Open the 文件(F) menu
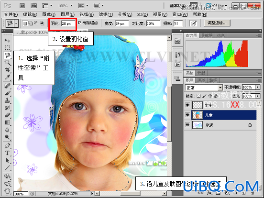Image resolution: width=264 pixels, height=198 pixels. click(11, 14)
